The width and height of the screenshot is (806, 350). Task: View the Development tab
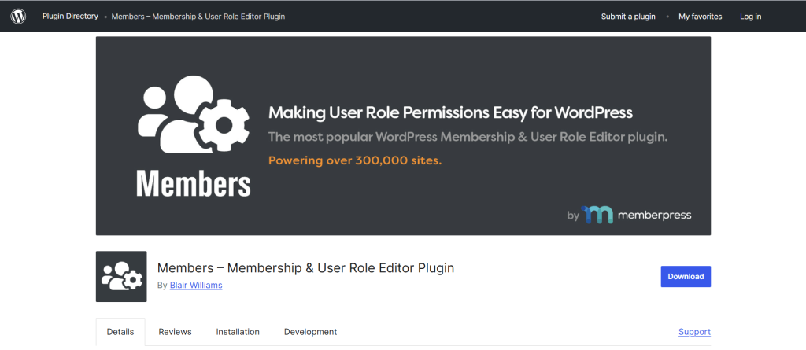[x=310, y=332]
